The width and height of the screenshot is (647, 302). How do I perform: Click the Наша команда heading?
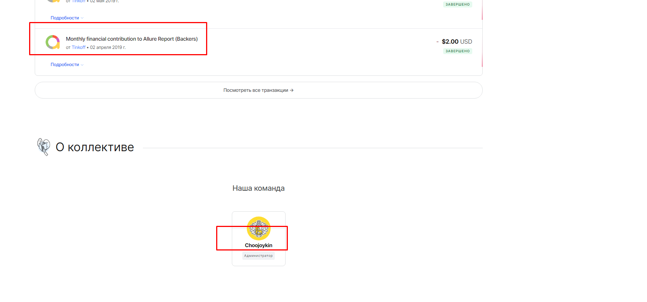[258, 188]
